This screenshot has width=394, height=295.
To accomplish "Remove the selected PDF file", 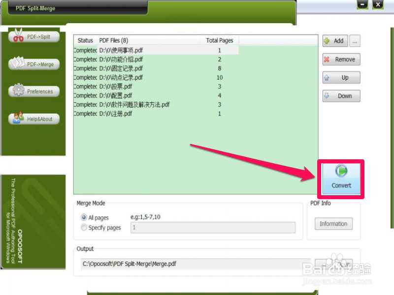I will click(341, 59).
